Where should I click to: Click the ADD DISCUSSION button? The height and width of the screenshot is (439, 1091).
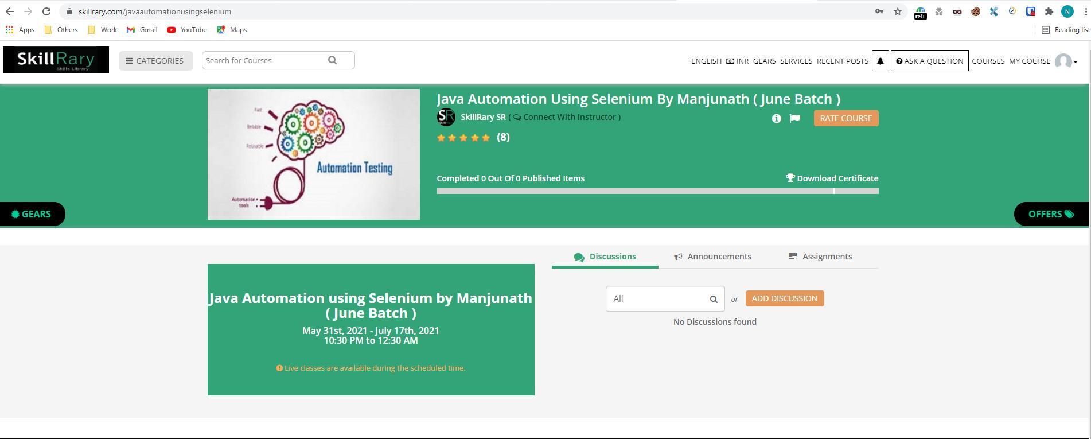[785, 298]
